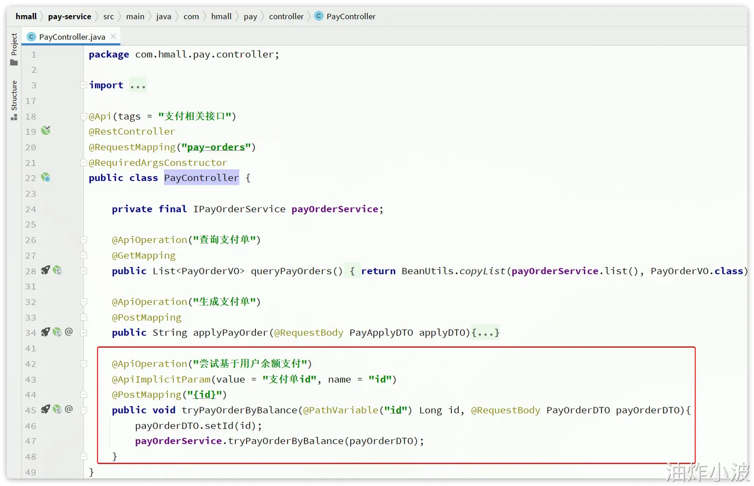
Task: Click the payOrderService field on line 24
Action: click(335, 209)
